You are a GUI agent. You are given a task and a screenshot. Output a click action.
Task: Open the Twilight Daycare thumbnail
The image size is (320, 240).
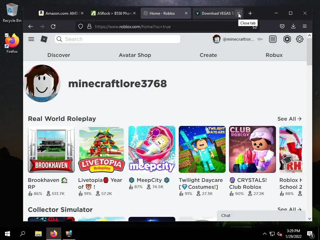click(x=202, y=149)
